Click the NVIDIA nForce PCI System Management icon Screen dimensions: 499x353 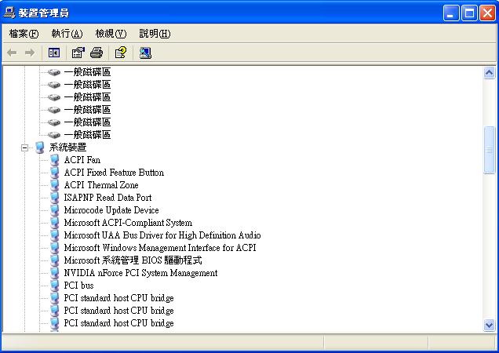point(55,273)
